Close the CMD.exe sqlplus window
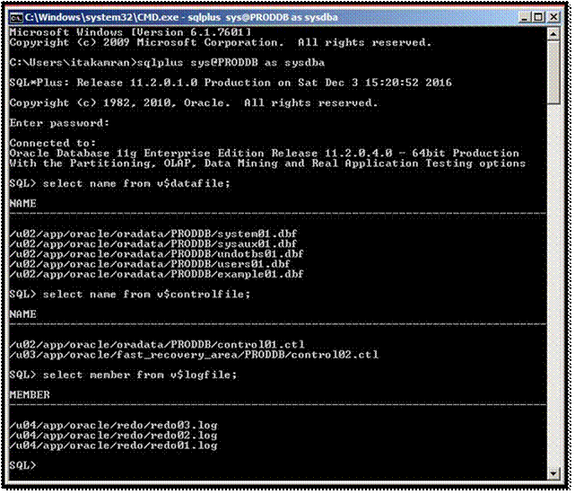This screenshot has height=494, width=575. coord(553,17)
